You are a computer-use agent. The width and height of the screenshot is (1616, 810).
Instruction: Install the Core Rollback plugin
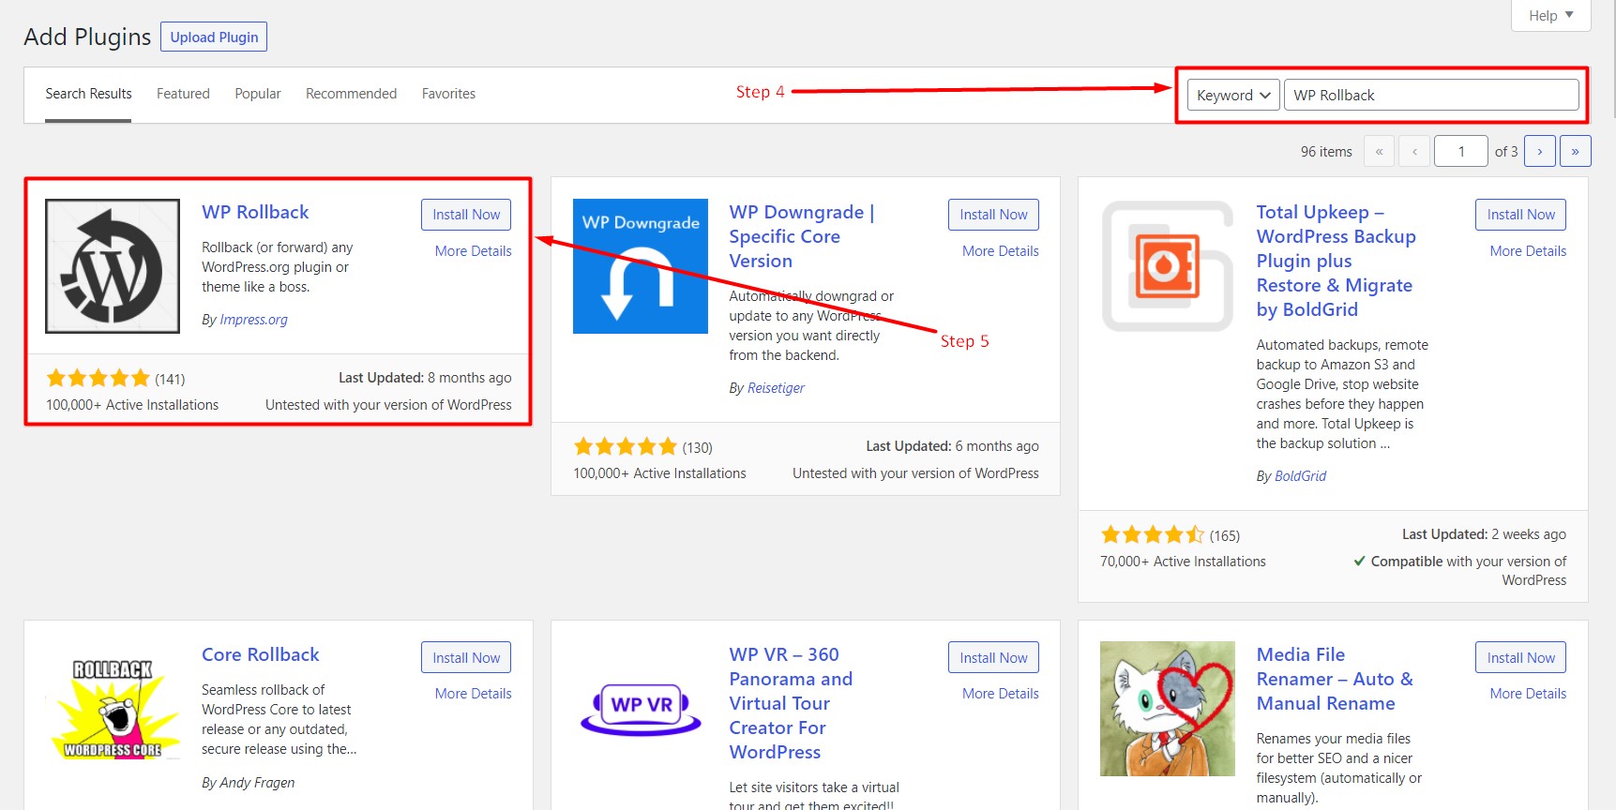click(466, 657)
